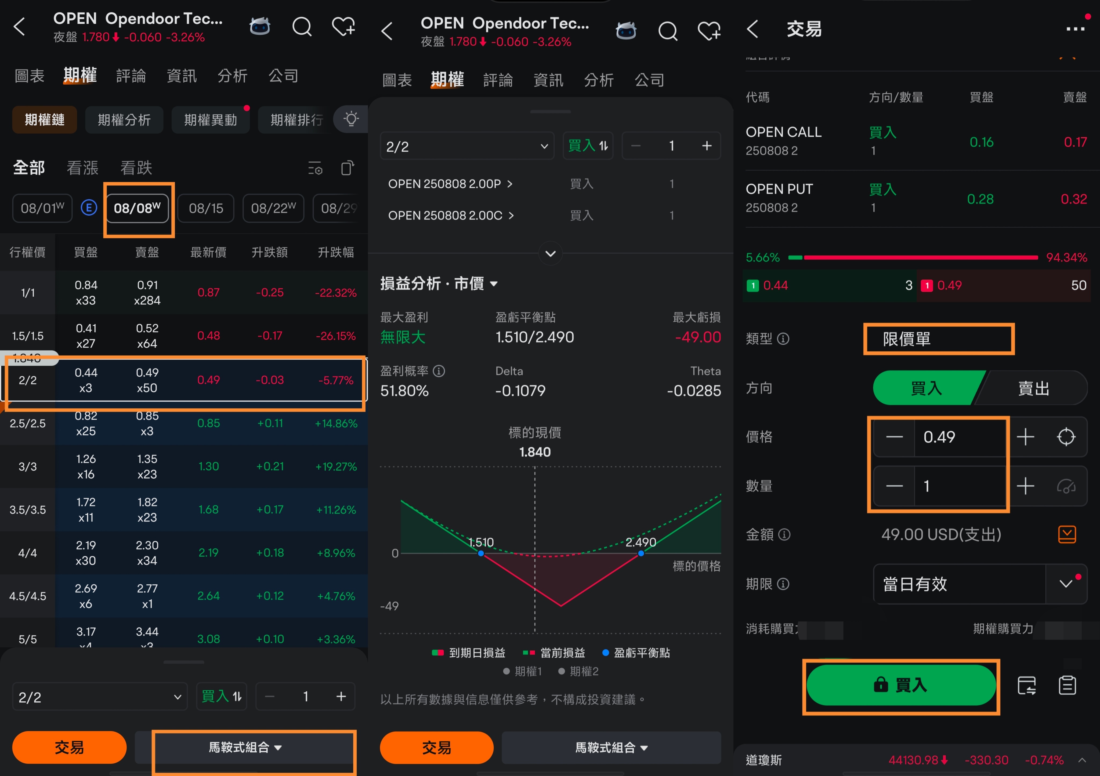Image resolution: width=1100 pixels, height=776 pixels.
Task: Increase quantity with the plus stepper
Action: click(x=1026, y=486)
